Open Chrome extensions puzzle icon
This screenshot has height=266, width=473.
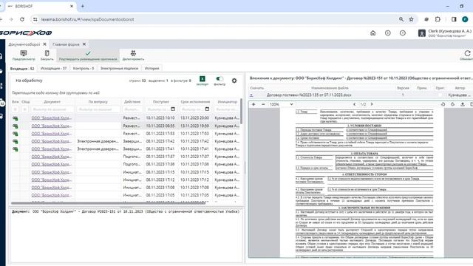tap(438, 19)
